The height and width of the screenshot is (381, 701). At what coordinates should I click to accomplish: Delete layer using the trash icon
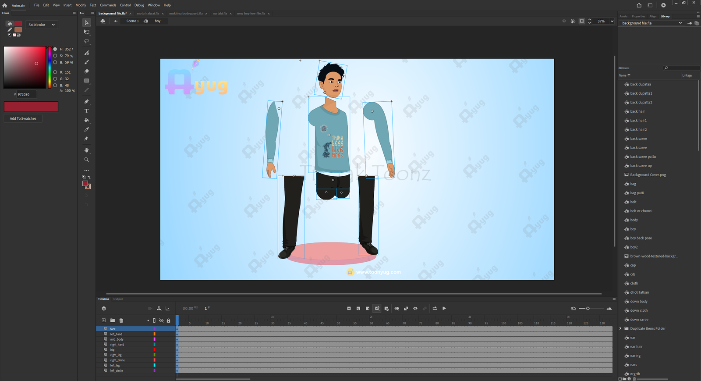coord(121,320)
